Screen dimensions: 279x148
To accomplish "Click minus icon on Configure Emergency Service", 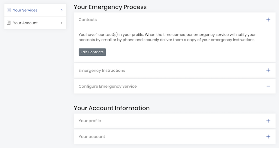I will coord(268,86).
